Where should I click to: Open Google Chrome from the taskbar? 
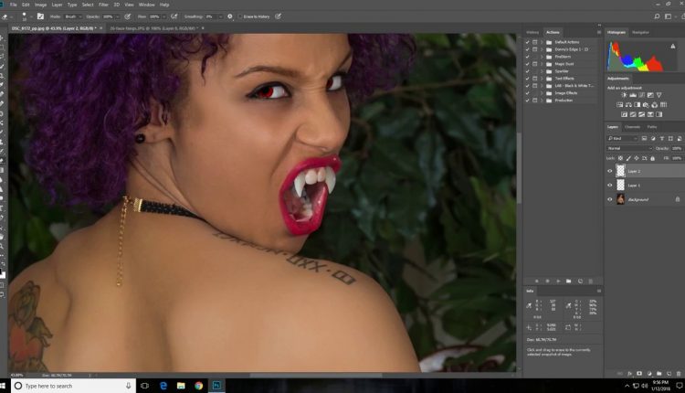[x=199, y=386]
